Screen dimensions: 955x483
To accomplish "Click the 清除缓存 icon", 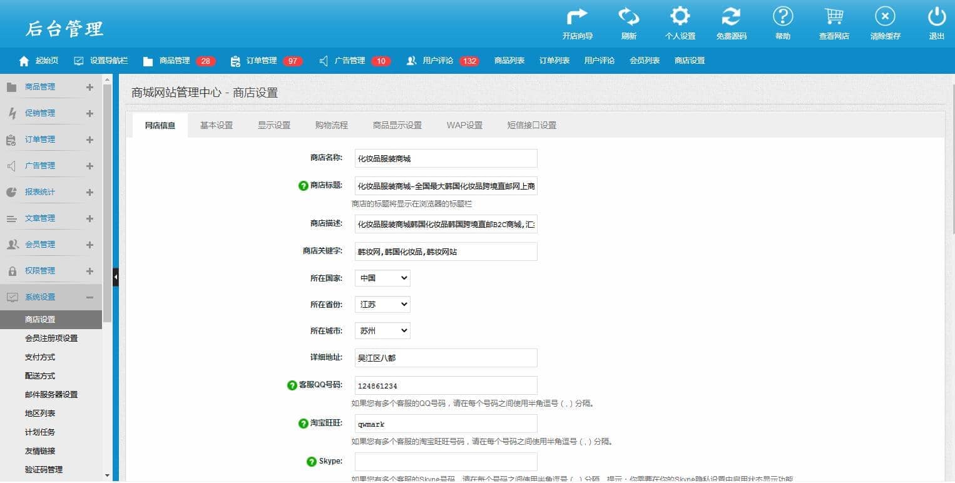I will (885, 17).
